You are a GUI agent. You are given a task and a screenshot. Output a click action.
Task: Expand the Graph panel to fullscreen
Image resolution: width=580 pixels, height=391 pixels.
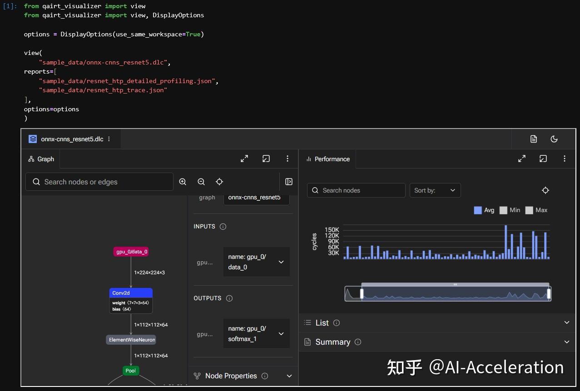pyautogui.click(x=244, y=158)
